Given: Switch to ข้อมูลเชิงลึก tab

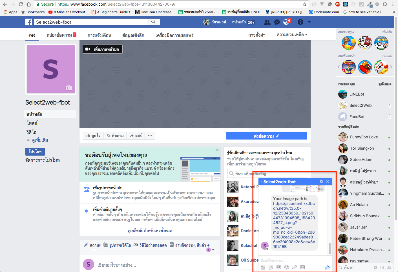Looking at the screenshot, I should pos(133,35).
